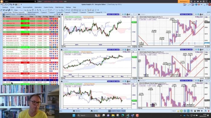Click the Workspace 1 button at top right
The width and height of the screenshot is (211, 118).
(184, 1)
